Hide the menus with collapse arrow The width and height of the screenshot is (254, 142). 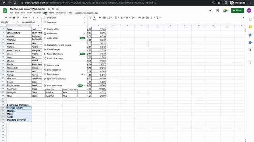[x=243, y=18]
